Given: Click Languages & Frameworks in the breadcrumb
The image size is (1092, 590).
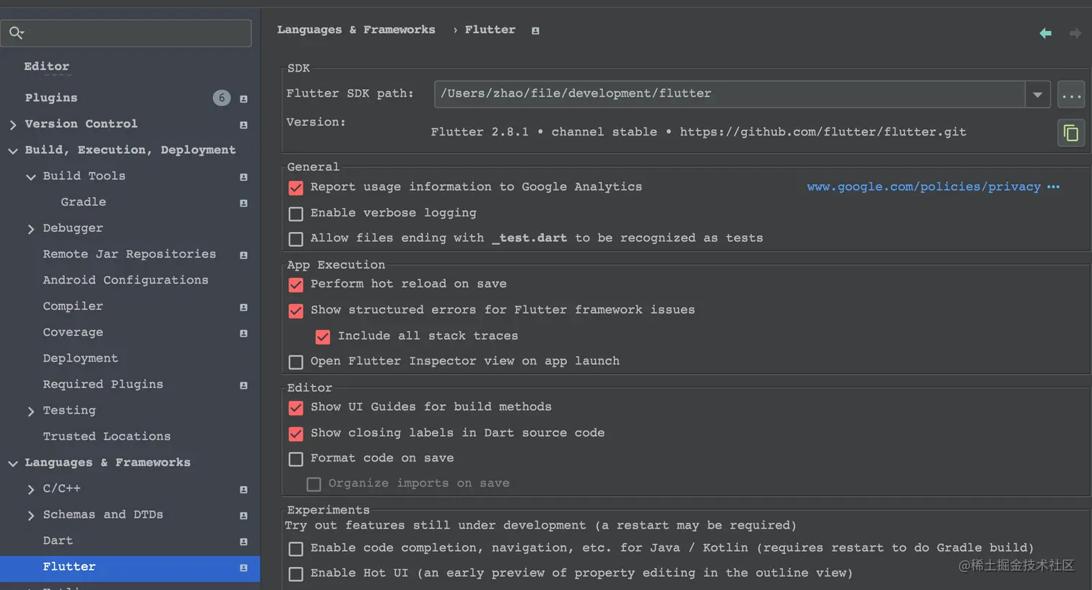Looking at the screenshot, I should coord(356,30).
